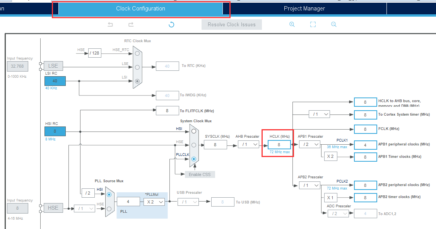The image size is (436, 229).
Task: Select LSE in RTC Clock Mux
Action: point(137,67)
